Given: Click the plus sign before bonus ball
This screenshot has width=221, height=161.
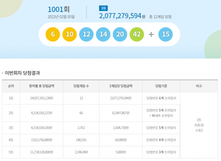Looking at the screenshot, I should 151,34.
